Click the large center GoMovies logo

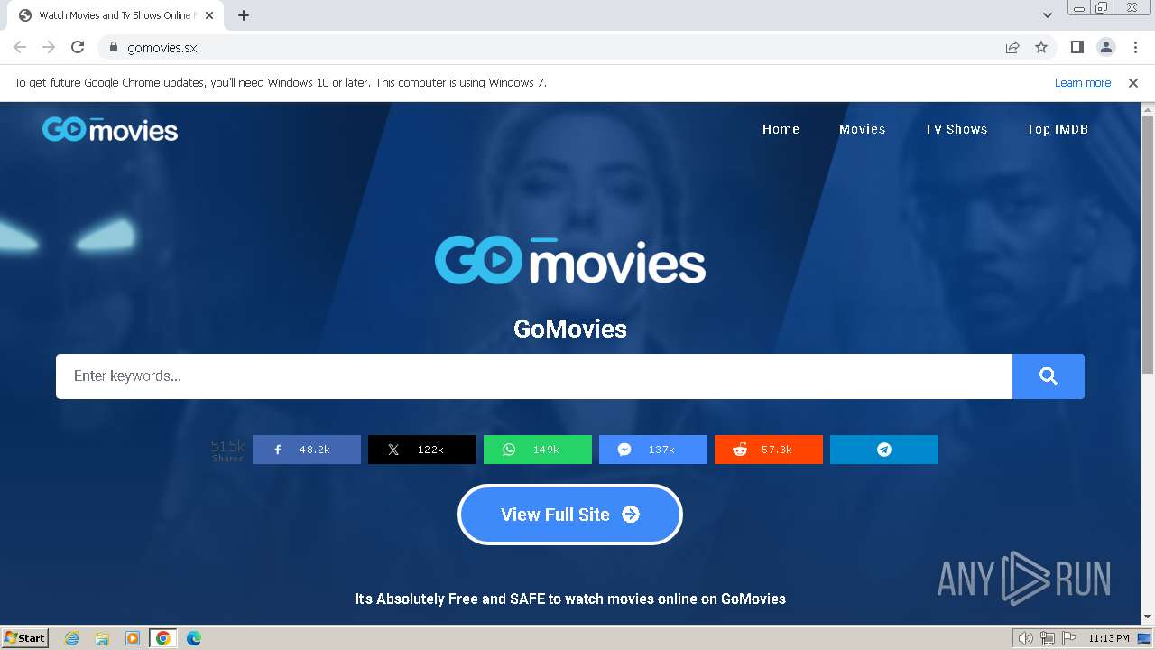pos(570,261)
